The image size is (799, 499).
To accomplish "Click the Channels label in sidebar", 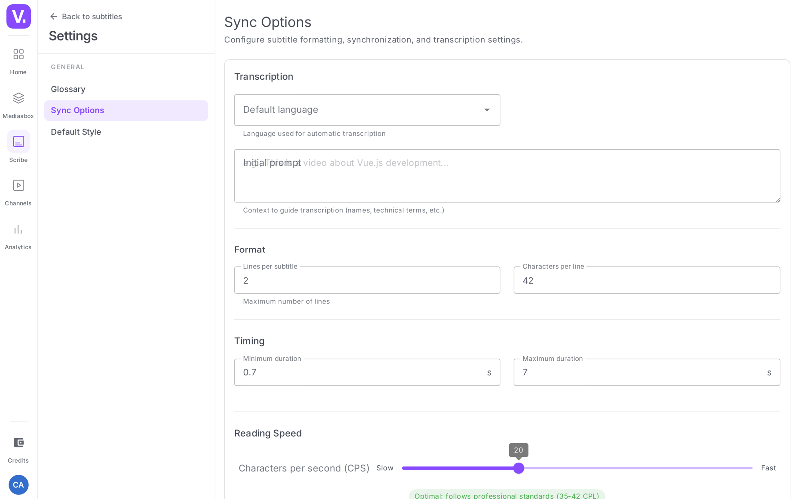I will (18, 203).
